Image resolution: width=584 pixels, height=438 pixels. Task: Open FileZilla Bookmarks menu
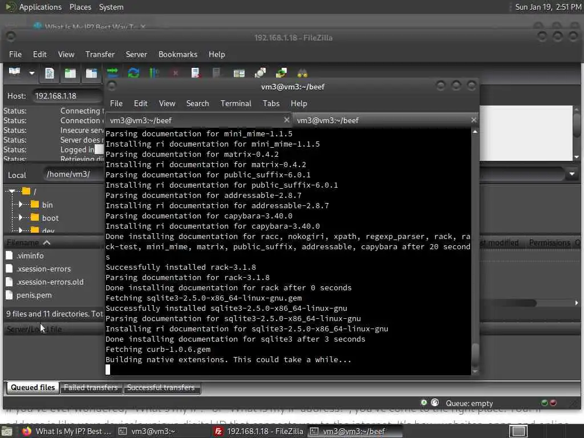[x=178, y=54]
